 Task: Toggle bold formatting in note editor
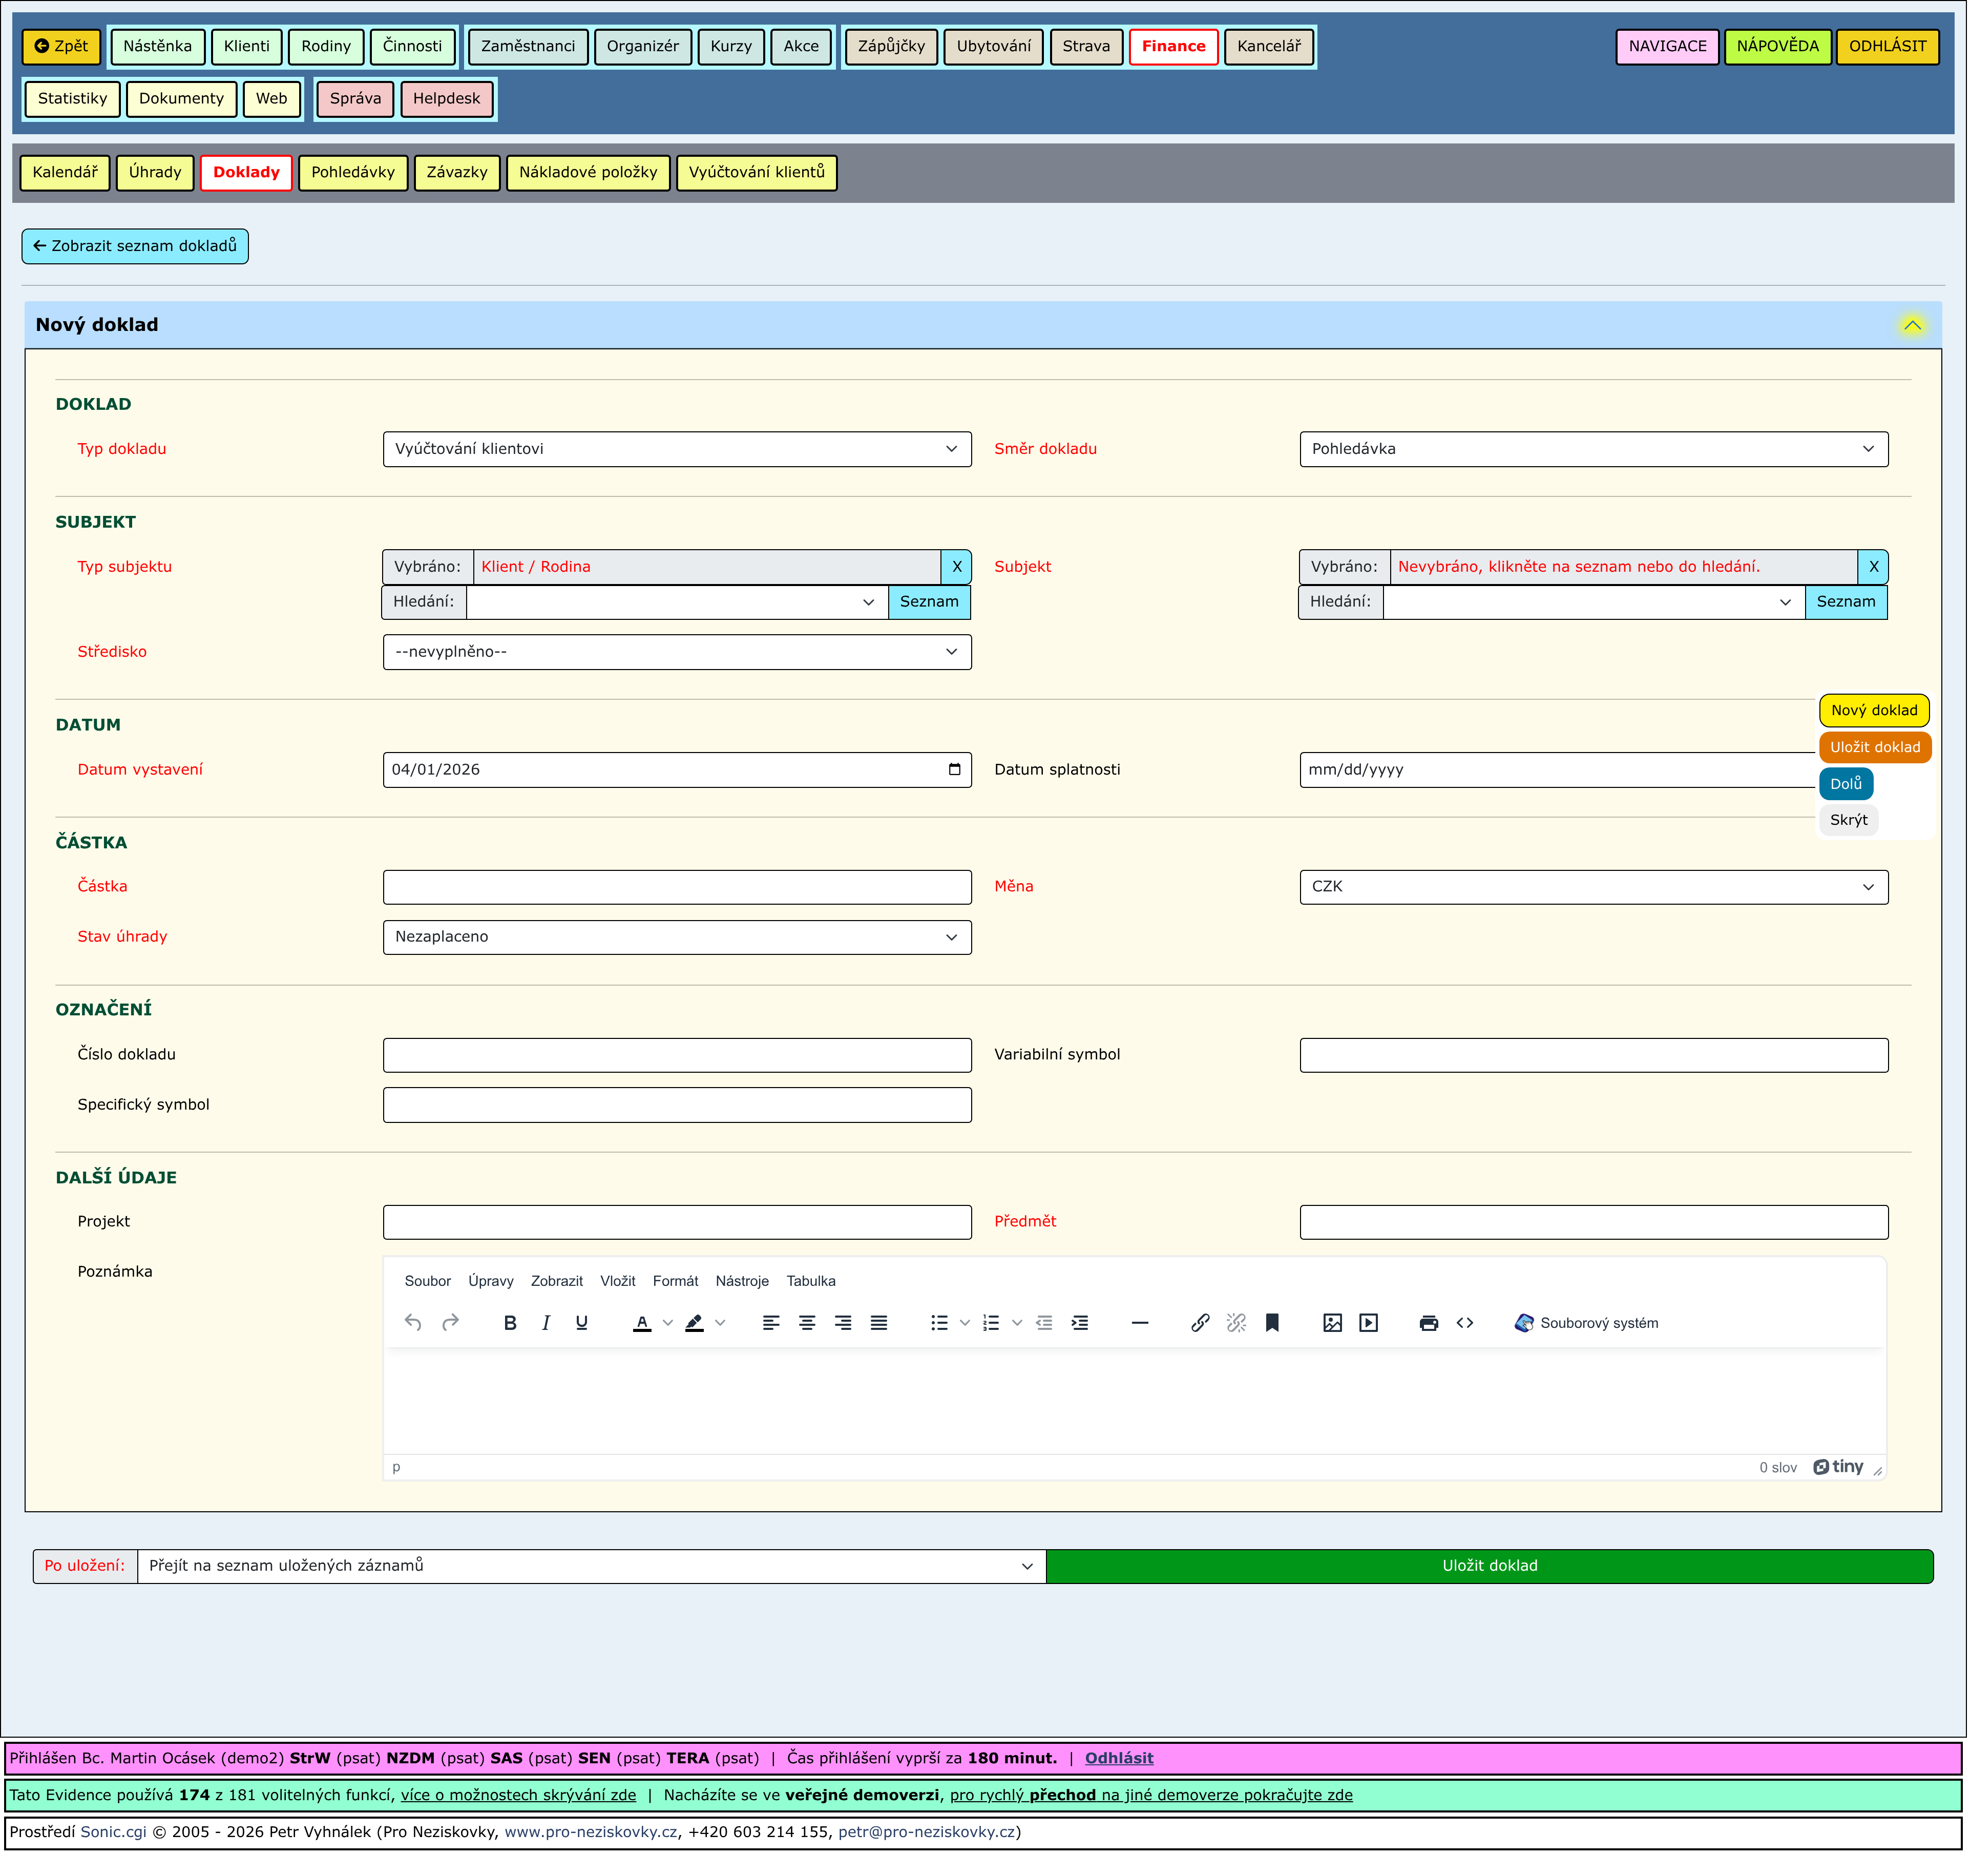click(x=510, y=1324)
